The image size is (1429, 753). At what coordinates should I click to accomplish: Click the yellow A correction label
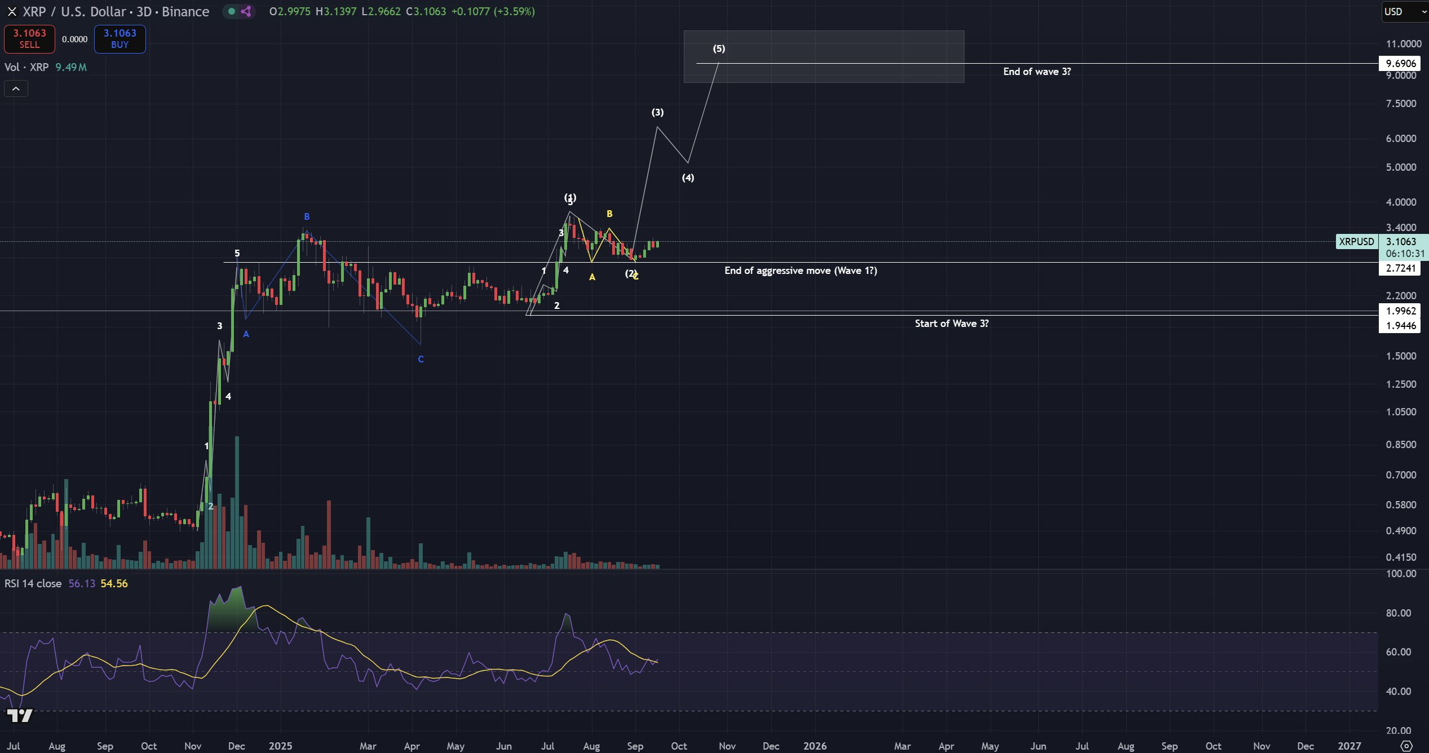click(592, 277)
